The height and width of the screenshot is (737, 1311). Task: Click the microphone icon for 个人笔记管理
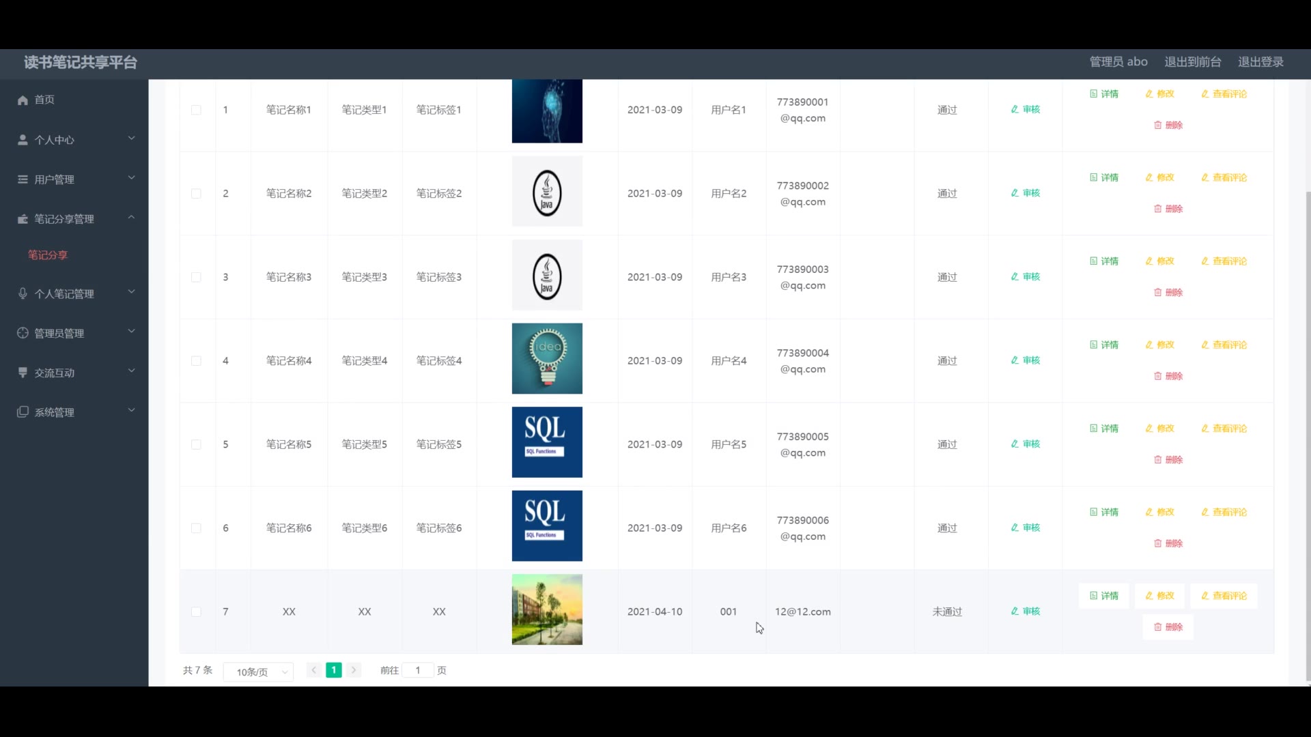click(23, 293)
